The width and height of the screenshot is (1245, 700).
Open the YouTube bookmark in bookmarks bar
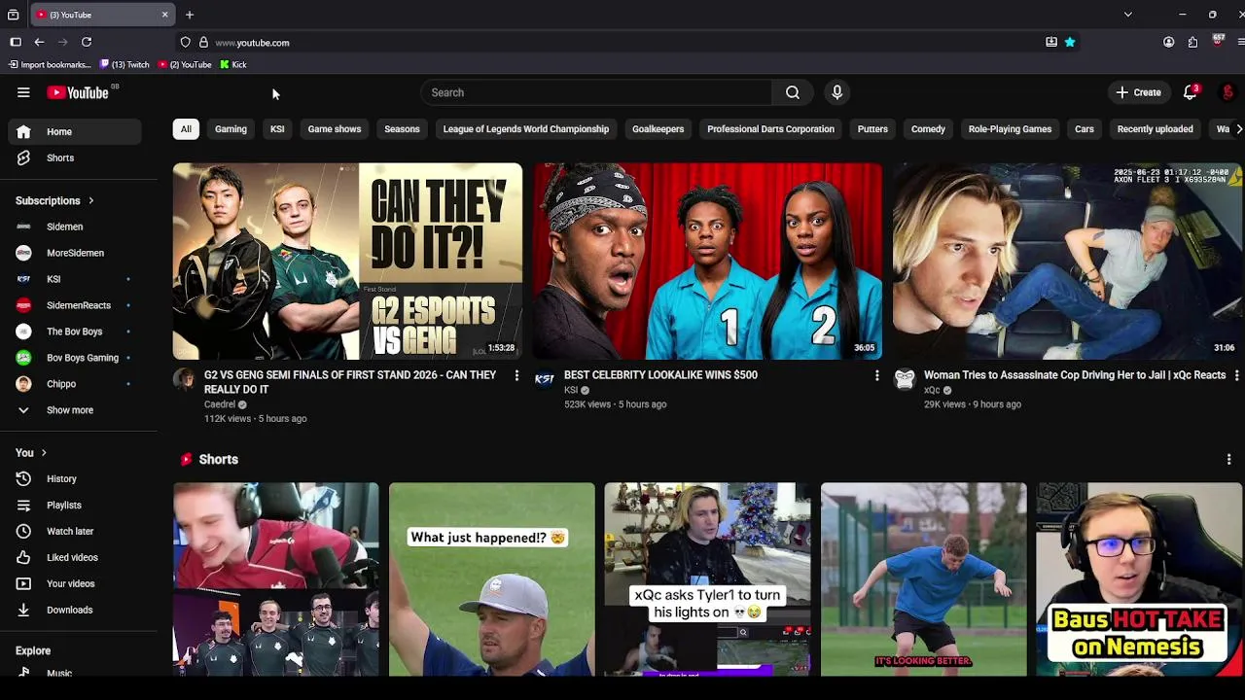[x=185, y=64]
